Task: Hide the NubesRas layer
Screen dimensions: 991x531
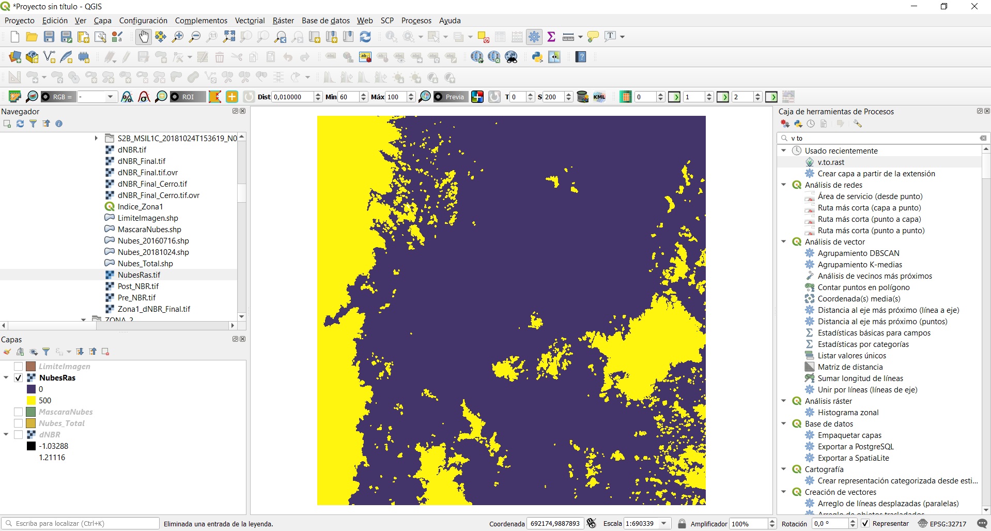Action: (18, 378)
